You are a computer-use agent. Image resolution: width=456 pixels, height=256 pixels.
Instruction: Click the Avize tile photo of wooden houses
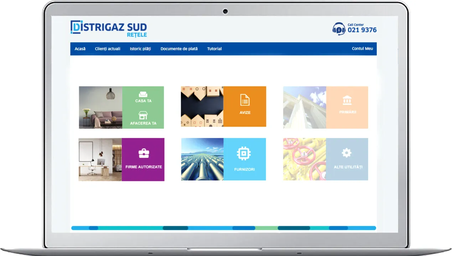(x=201, y=106)
